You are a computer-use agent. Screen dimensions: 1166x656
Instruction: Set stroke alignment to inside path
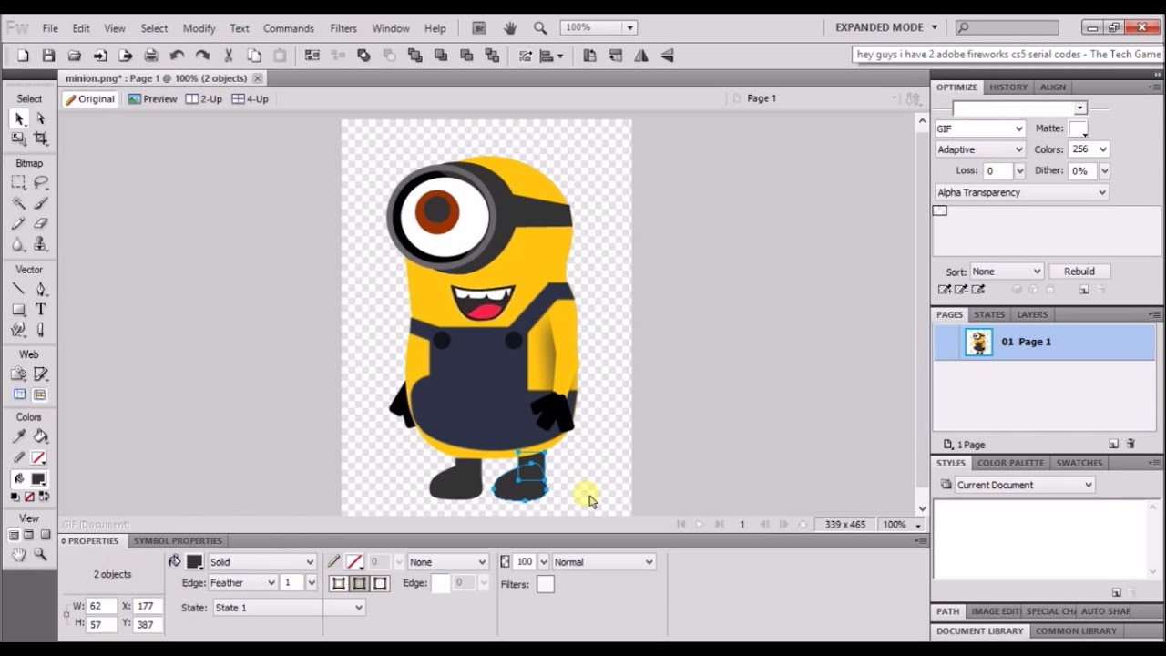tap(339, 583)
